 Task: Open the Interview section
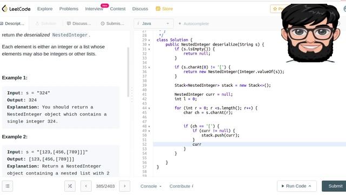coord(94,9)
